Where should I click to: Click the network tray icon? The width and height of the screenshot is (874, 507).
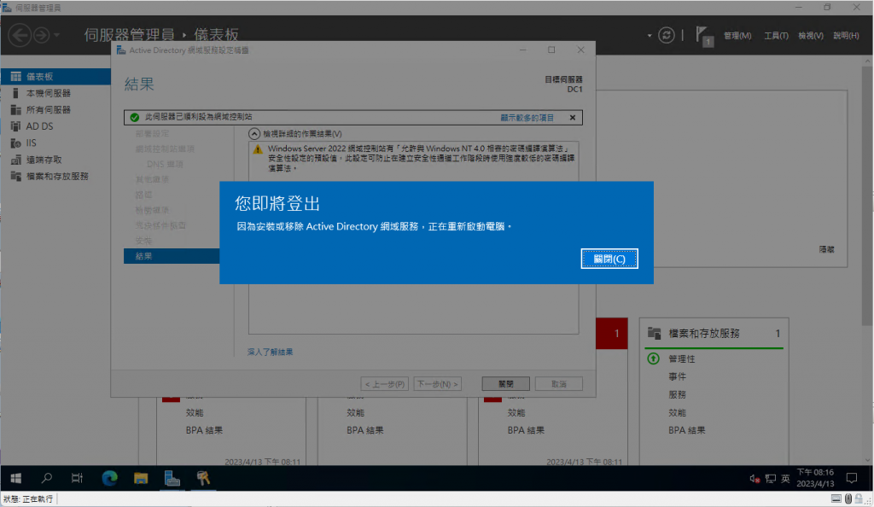pos(771,479)
